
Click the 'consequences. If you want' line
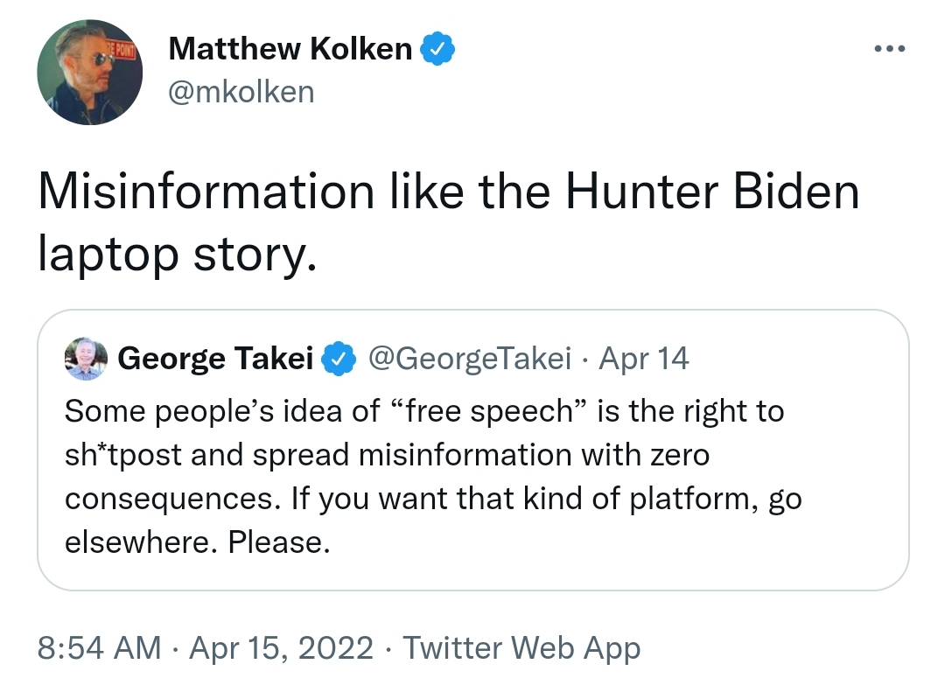click(433, 500)
